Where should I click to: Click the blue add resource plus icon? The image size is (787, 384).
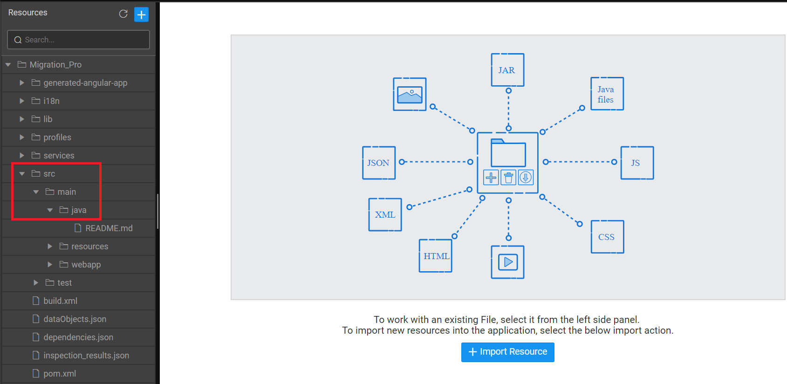point(141,14)
